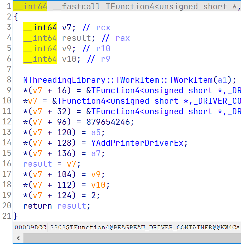Click offset 104 on line 17

click(64, 174)
